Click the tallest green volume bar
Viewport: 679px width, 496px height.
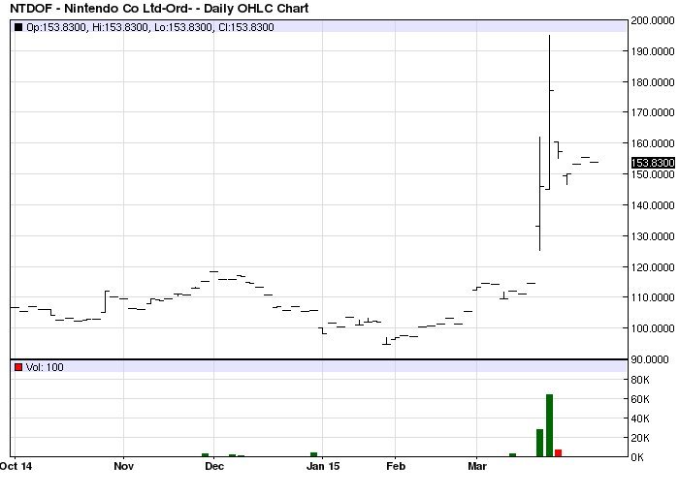pos(550,425)
